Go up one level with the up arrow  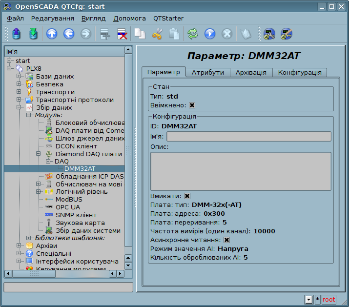tap(52, 34)
